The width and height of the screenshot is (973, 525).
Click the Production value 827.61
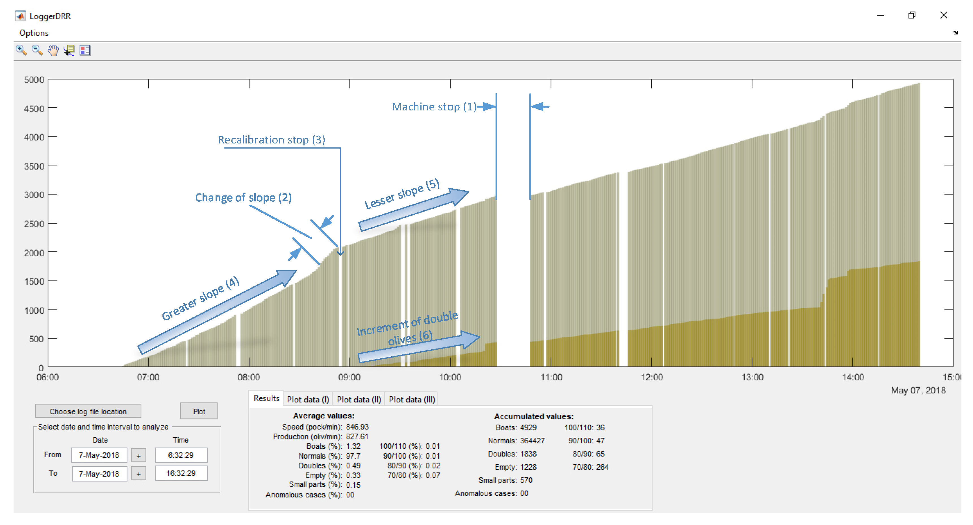[x=357, y=437]
